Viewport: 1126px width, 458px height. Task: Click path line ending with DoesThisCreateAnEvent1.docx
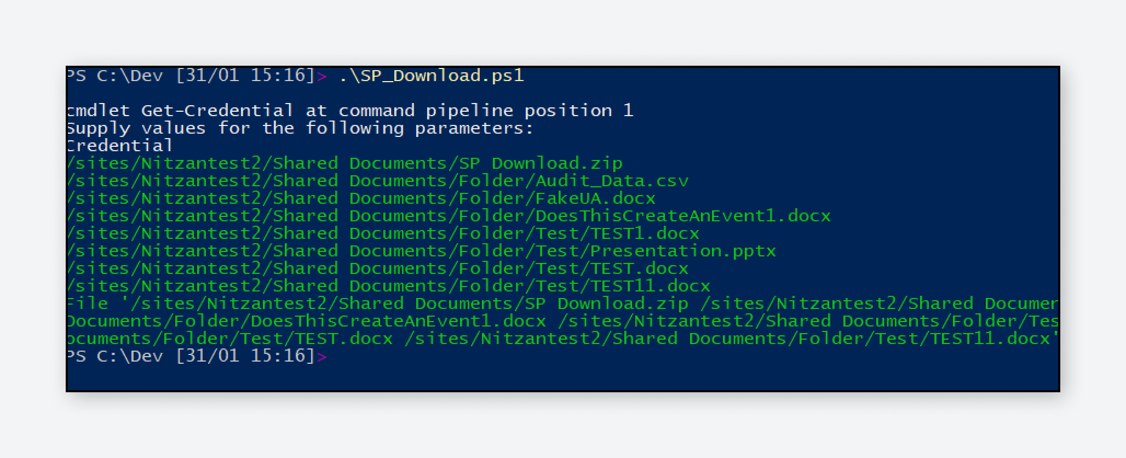[449, 216]
